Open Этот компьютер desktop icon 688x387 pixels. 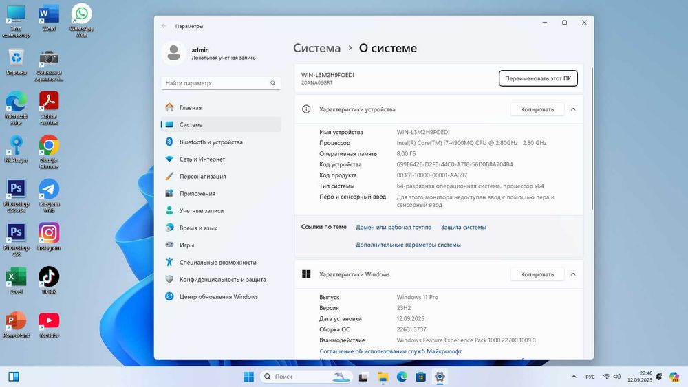click(x=16, y=21)
